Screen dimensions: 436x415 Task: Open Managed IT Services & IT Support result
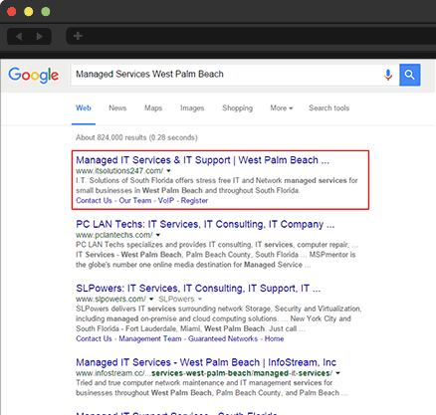[202, 160]
